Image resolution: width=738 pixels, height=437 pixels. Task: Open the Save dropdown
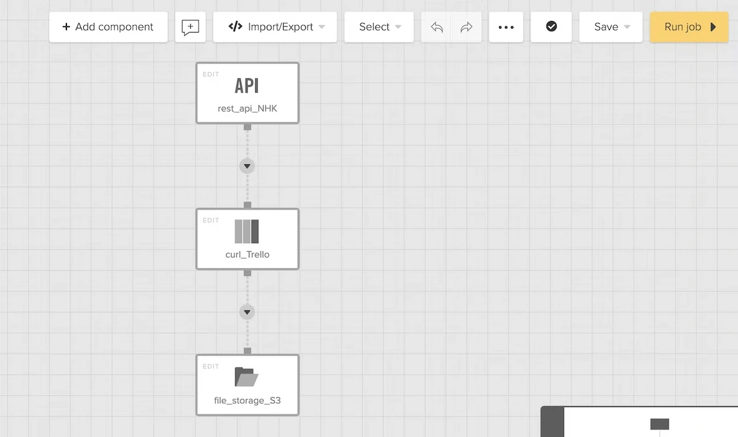612,27
